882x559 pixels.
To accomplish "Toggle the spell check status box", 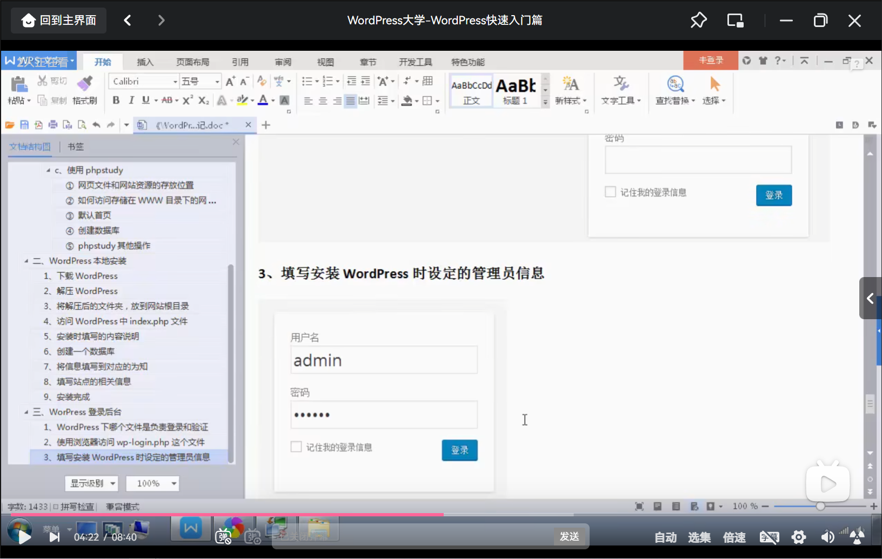I will click(56, 507).
